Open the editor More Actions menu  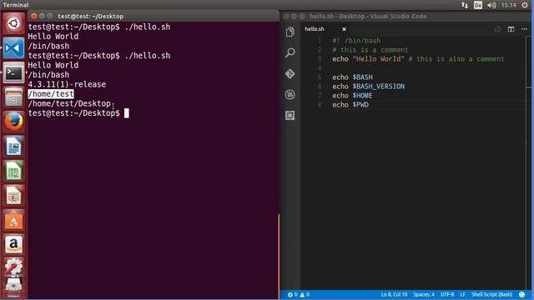[x=524, y=29]
